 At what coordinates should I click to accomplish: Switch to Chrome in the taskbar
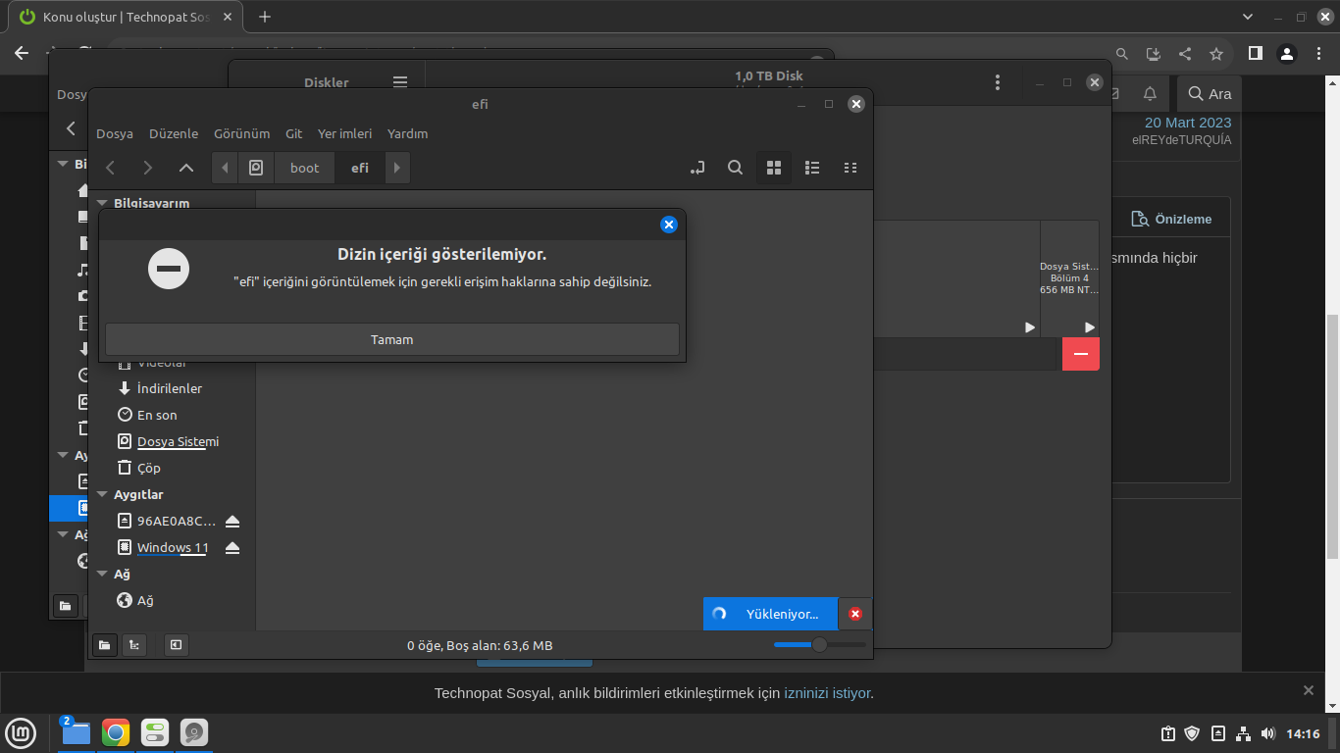(x=116, y=732)
